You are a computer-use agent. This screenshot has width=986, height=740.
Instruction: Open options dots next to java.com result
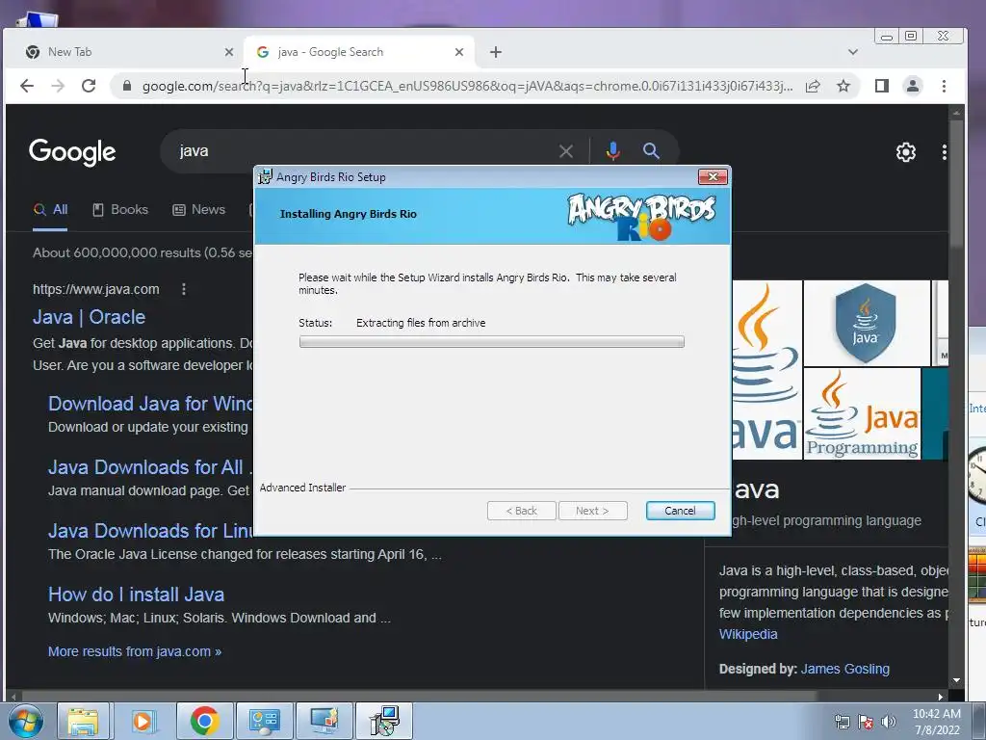click(x=184, y=289)
